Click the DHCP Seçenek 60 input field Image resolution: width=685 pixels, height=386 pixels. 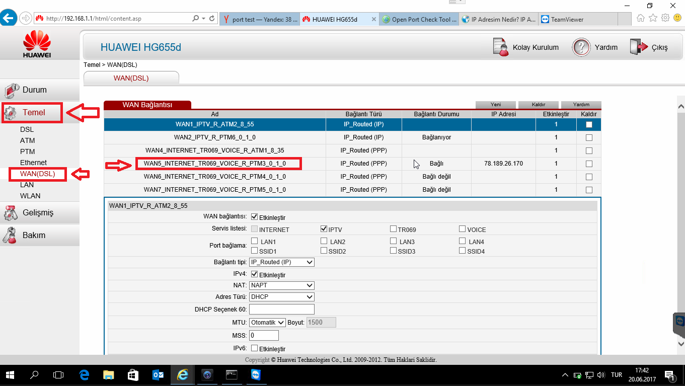[282, 309]
